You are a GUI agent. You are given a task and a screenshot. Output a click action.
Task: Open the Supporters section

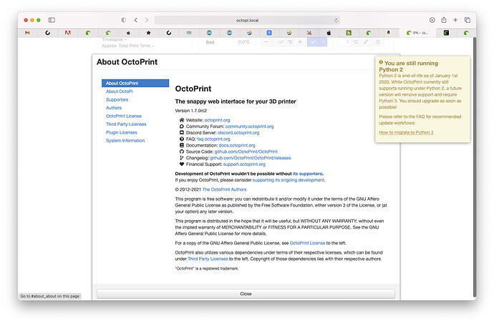pos(117,99)
